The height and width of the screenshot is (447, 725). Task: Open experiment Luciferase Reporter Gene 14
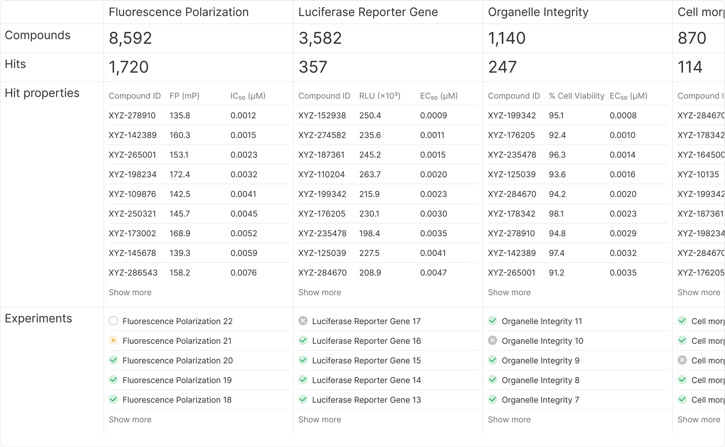(367, 380)
